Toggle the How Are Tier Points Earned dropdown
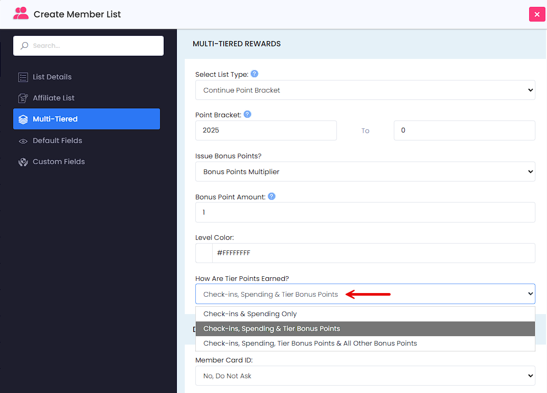547x393 pixels. pos(365,294)
